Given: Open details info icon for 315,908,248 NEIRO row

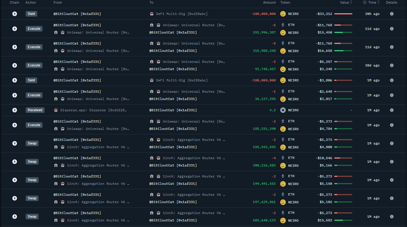Looking at the screenshot, I should click(391, 47).
